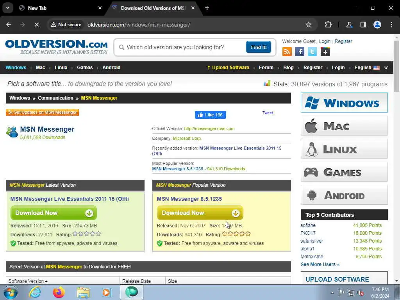Screen dimensions: 400x300
Task: Click the magnifier icon in search box
Action: click(122, 47)
